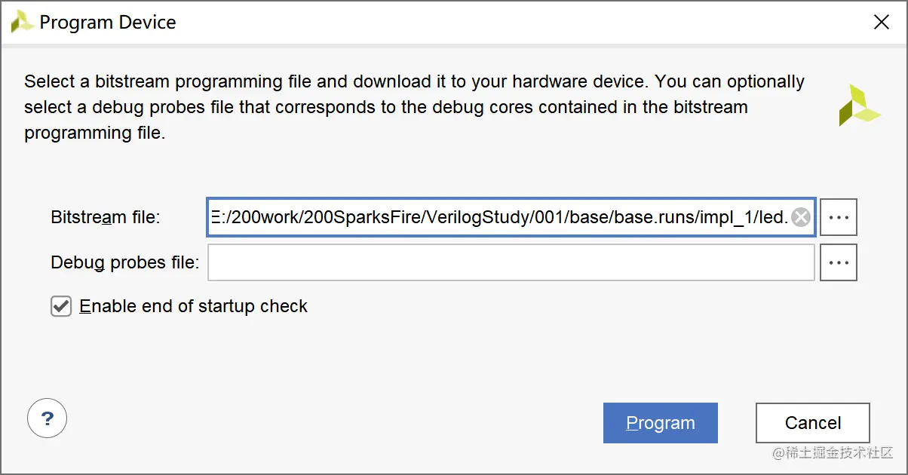Viewport: 908px width, 475px height.
Task: Click the Xilinx logo beside the description
Action: tap(859, 105)
